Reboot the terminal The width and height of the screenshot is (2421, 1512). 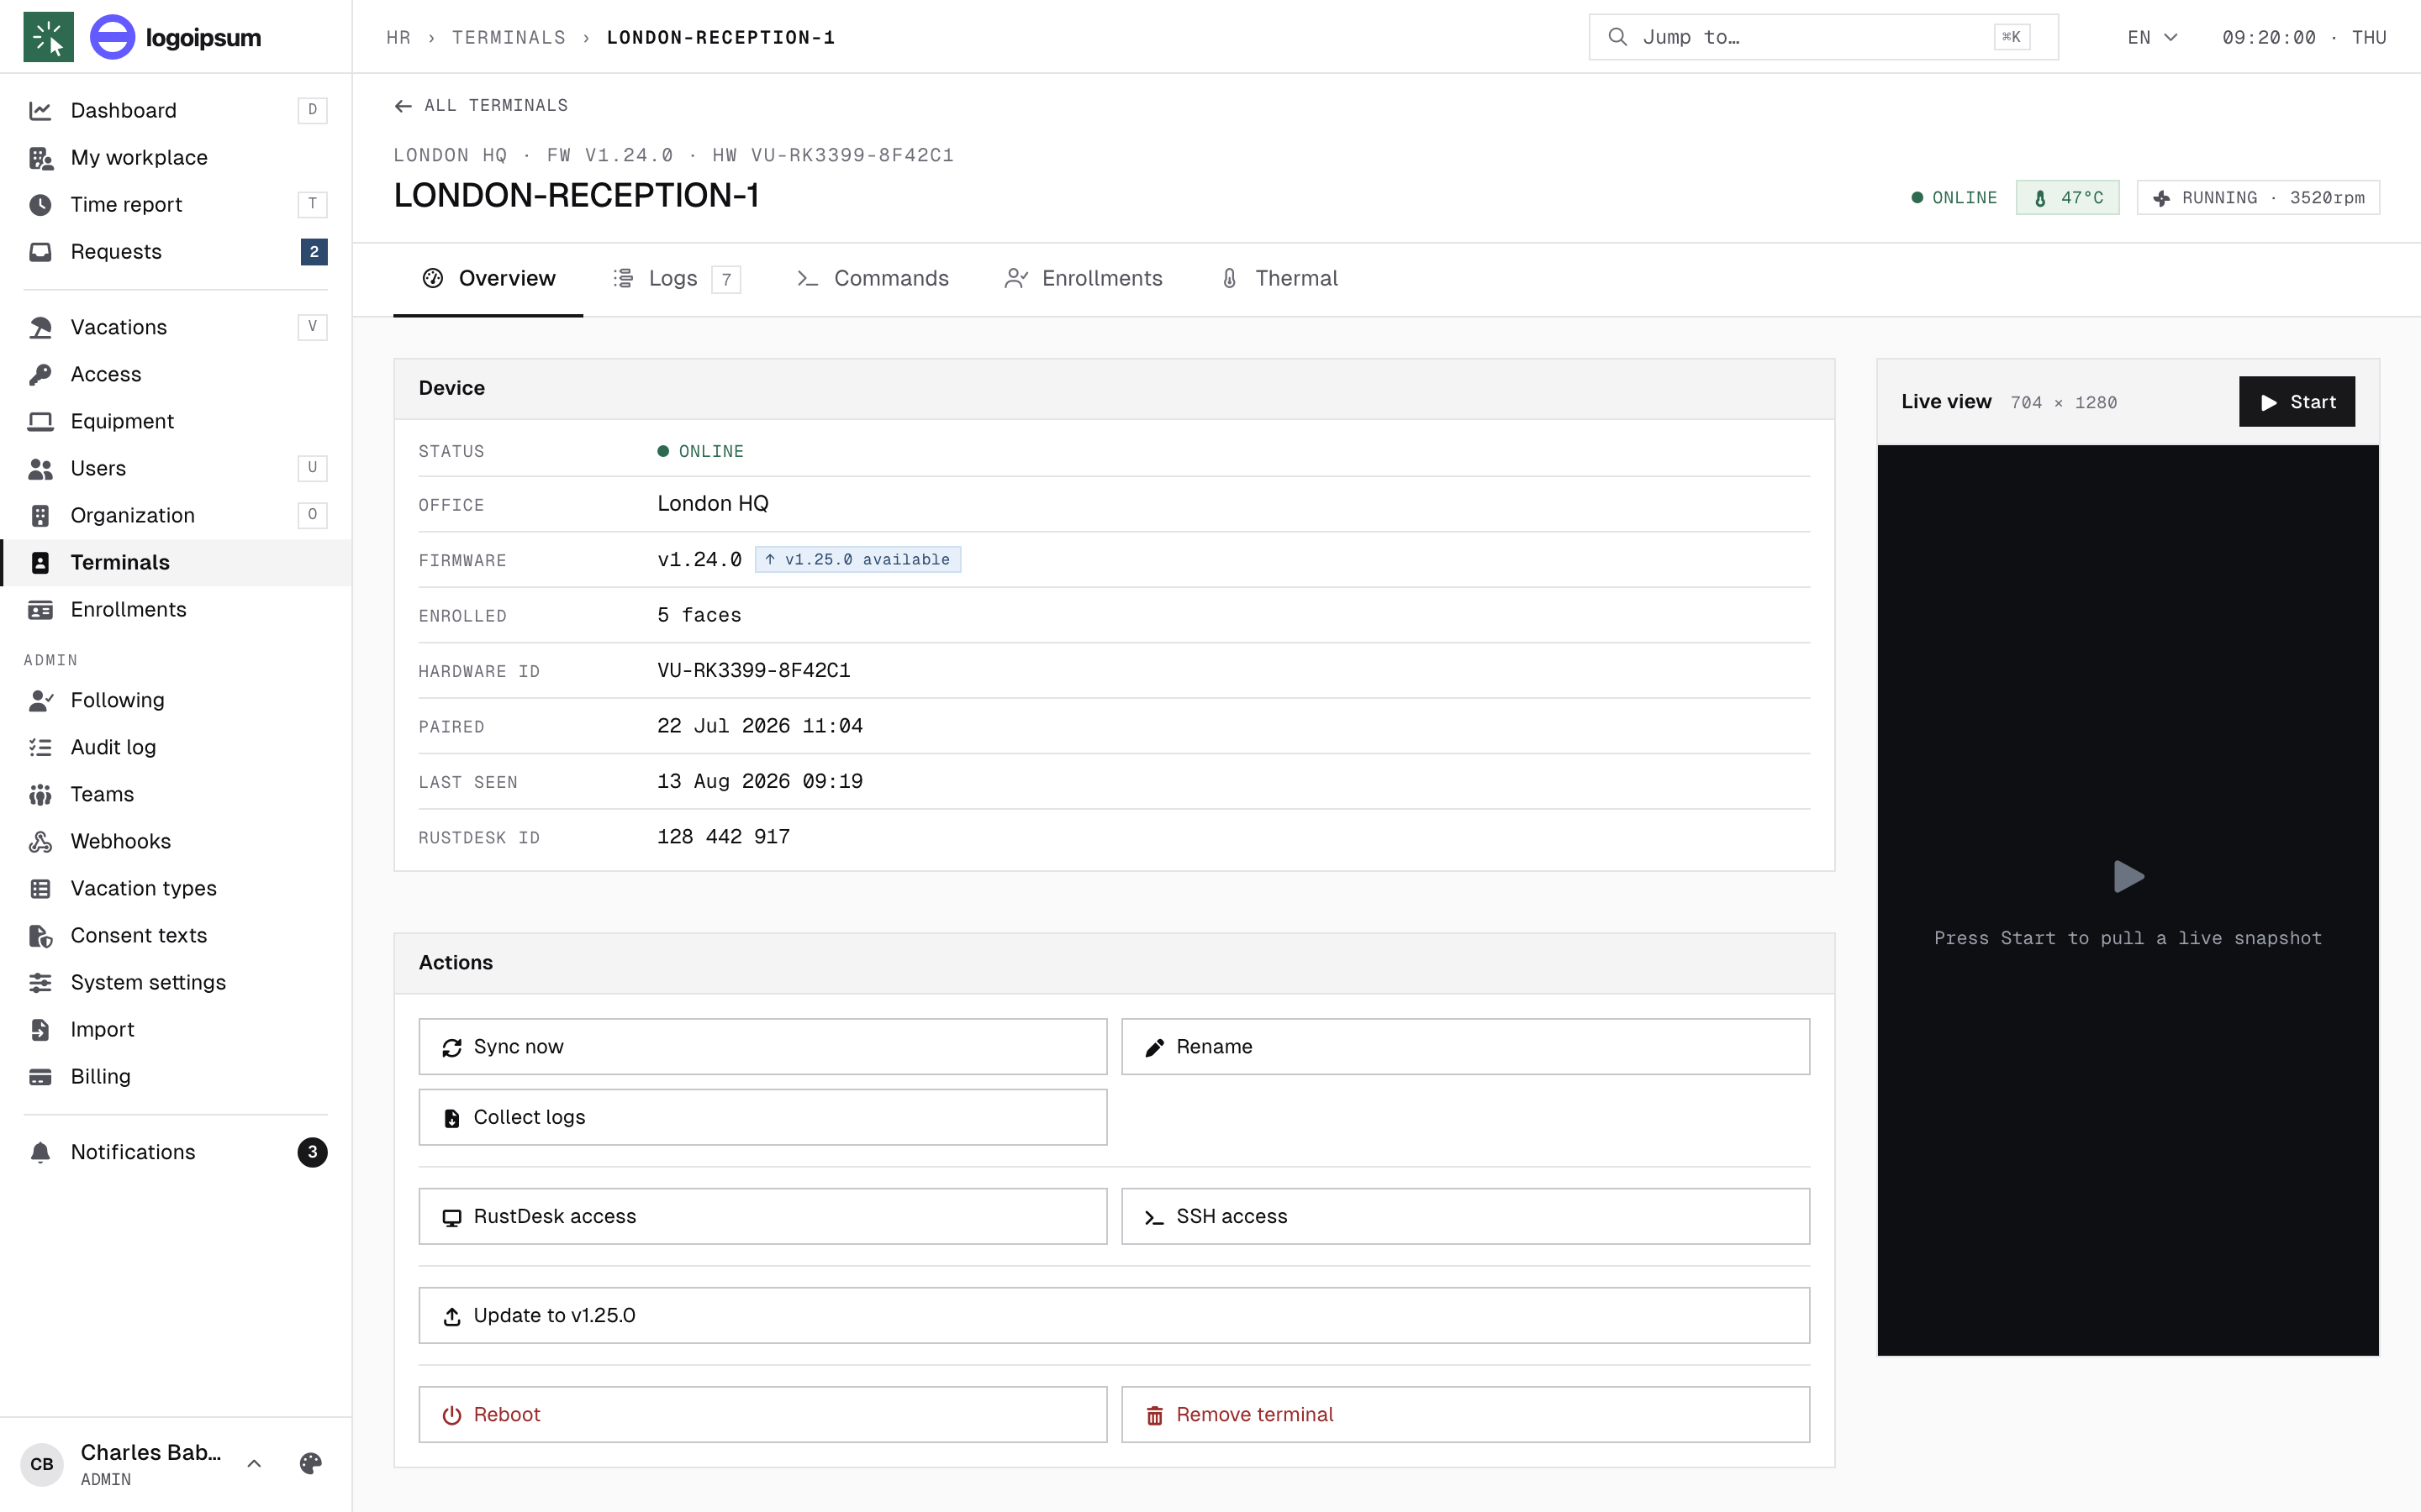762,1414
